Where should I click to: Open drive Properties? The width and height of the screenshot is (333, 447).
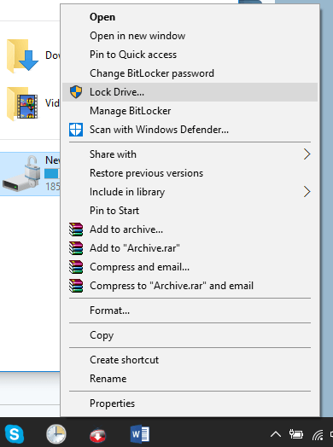click(x=190, y=403)
